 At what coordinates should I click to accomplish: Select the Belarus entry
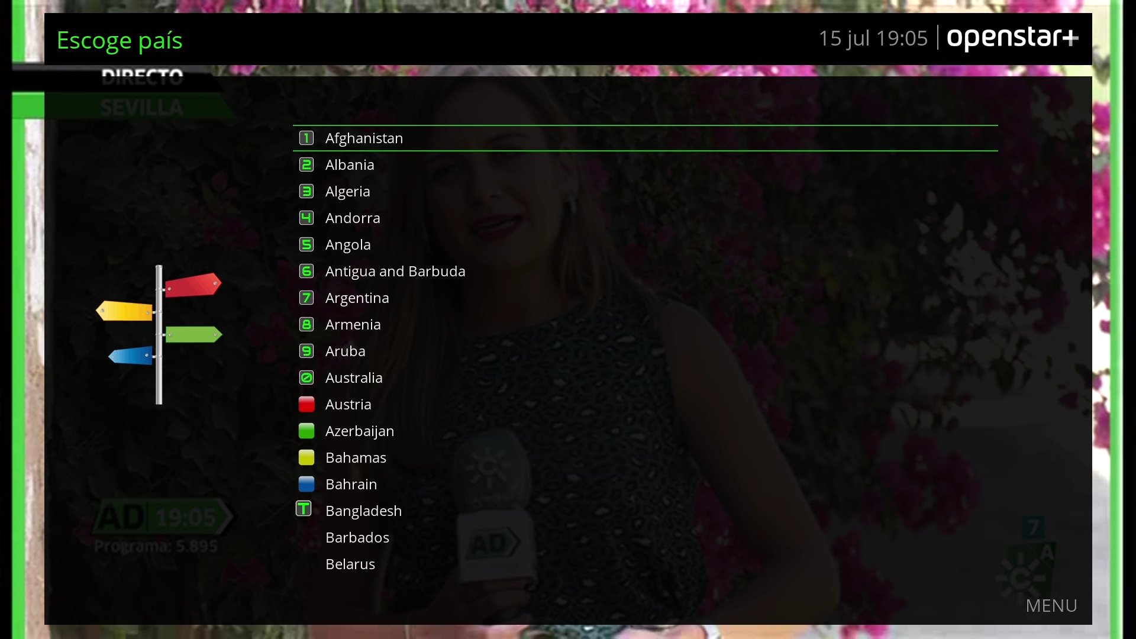350,564
